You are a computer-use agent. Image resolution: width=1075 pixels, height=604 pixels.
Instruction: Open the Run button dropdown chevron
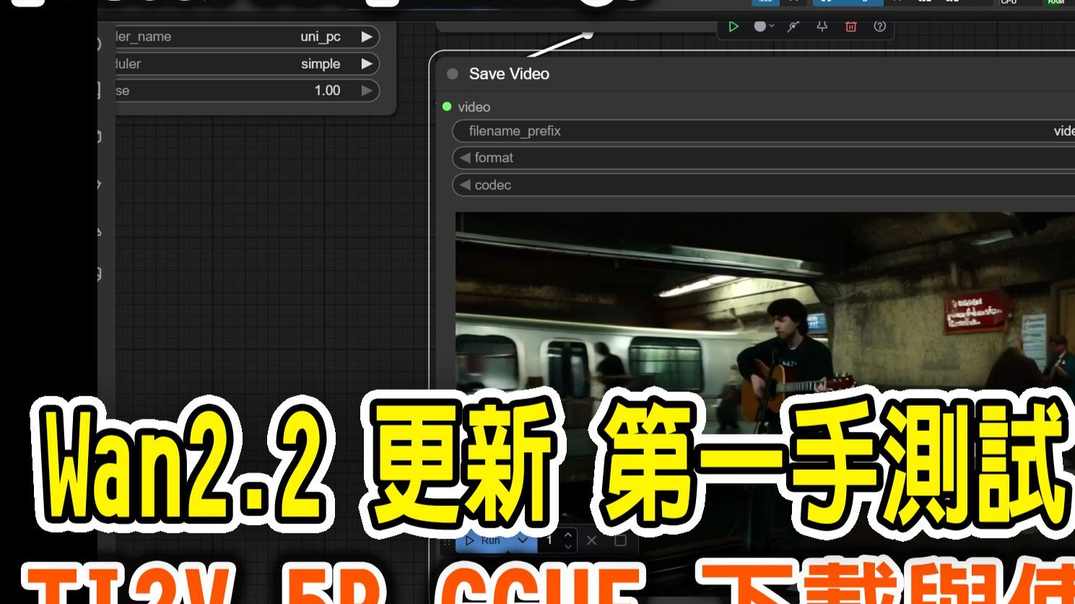(523, 540)
